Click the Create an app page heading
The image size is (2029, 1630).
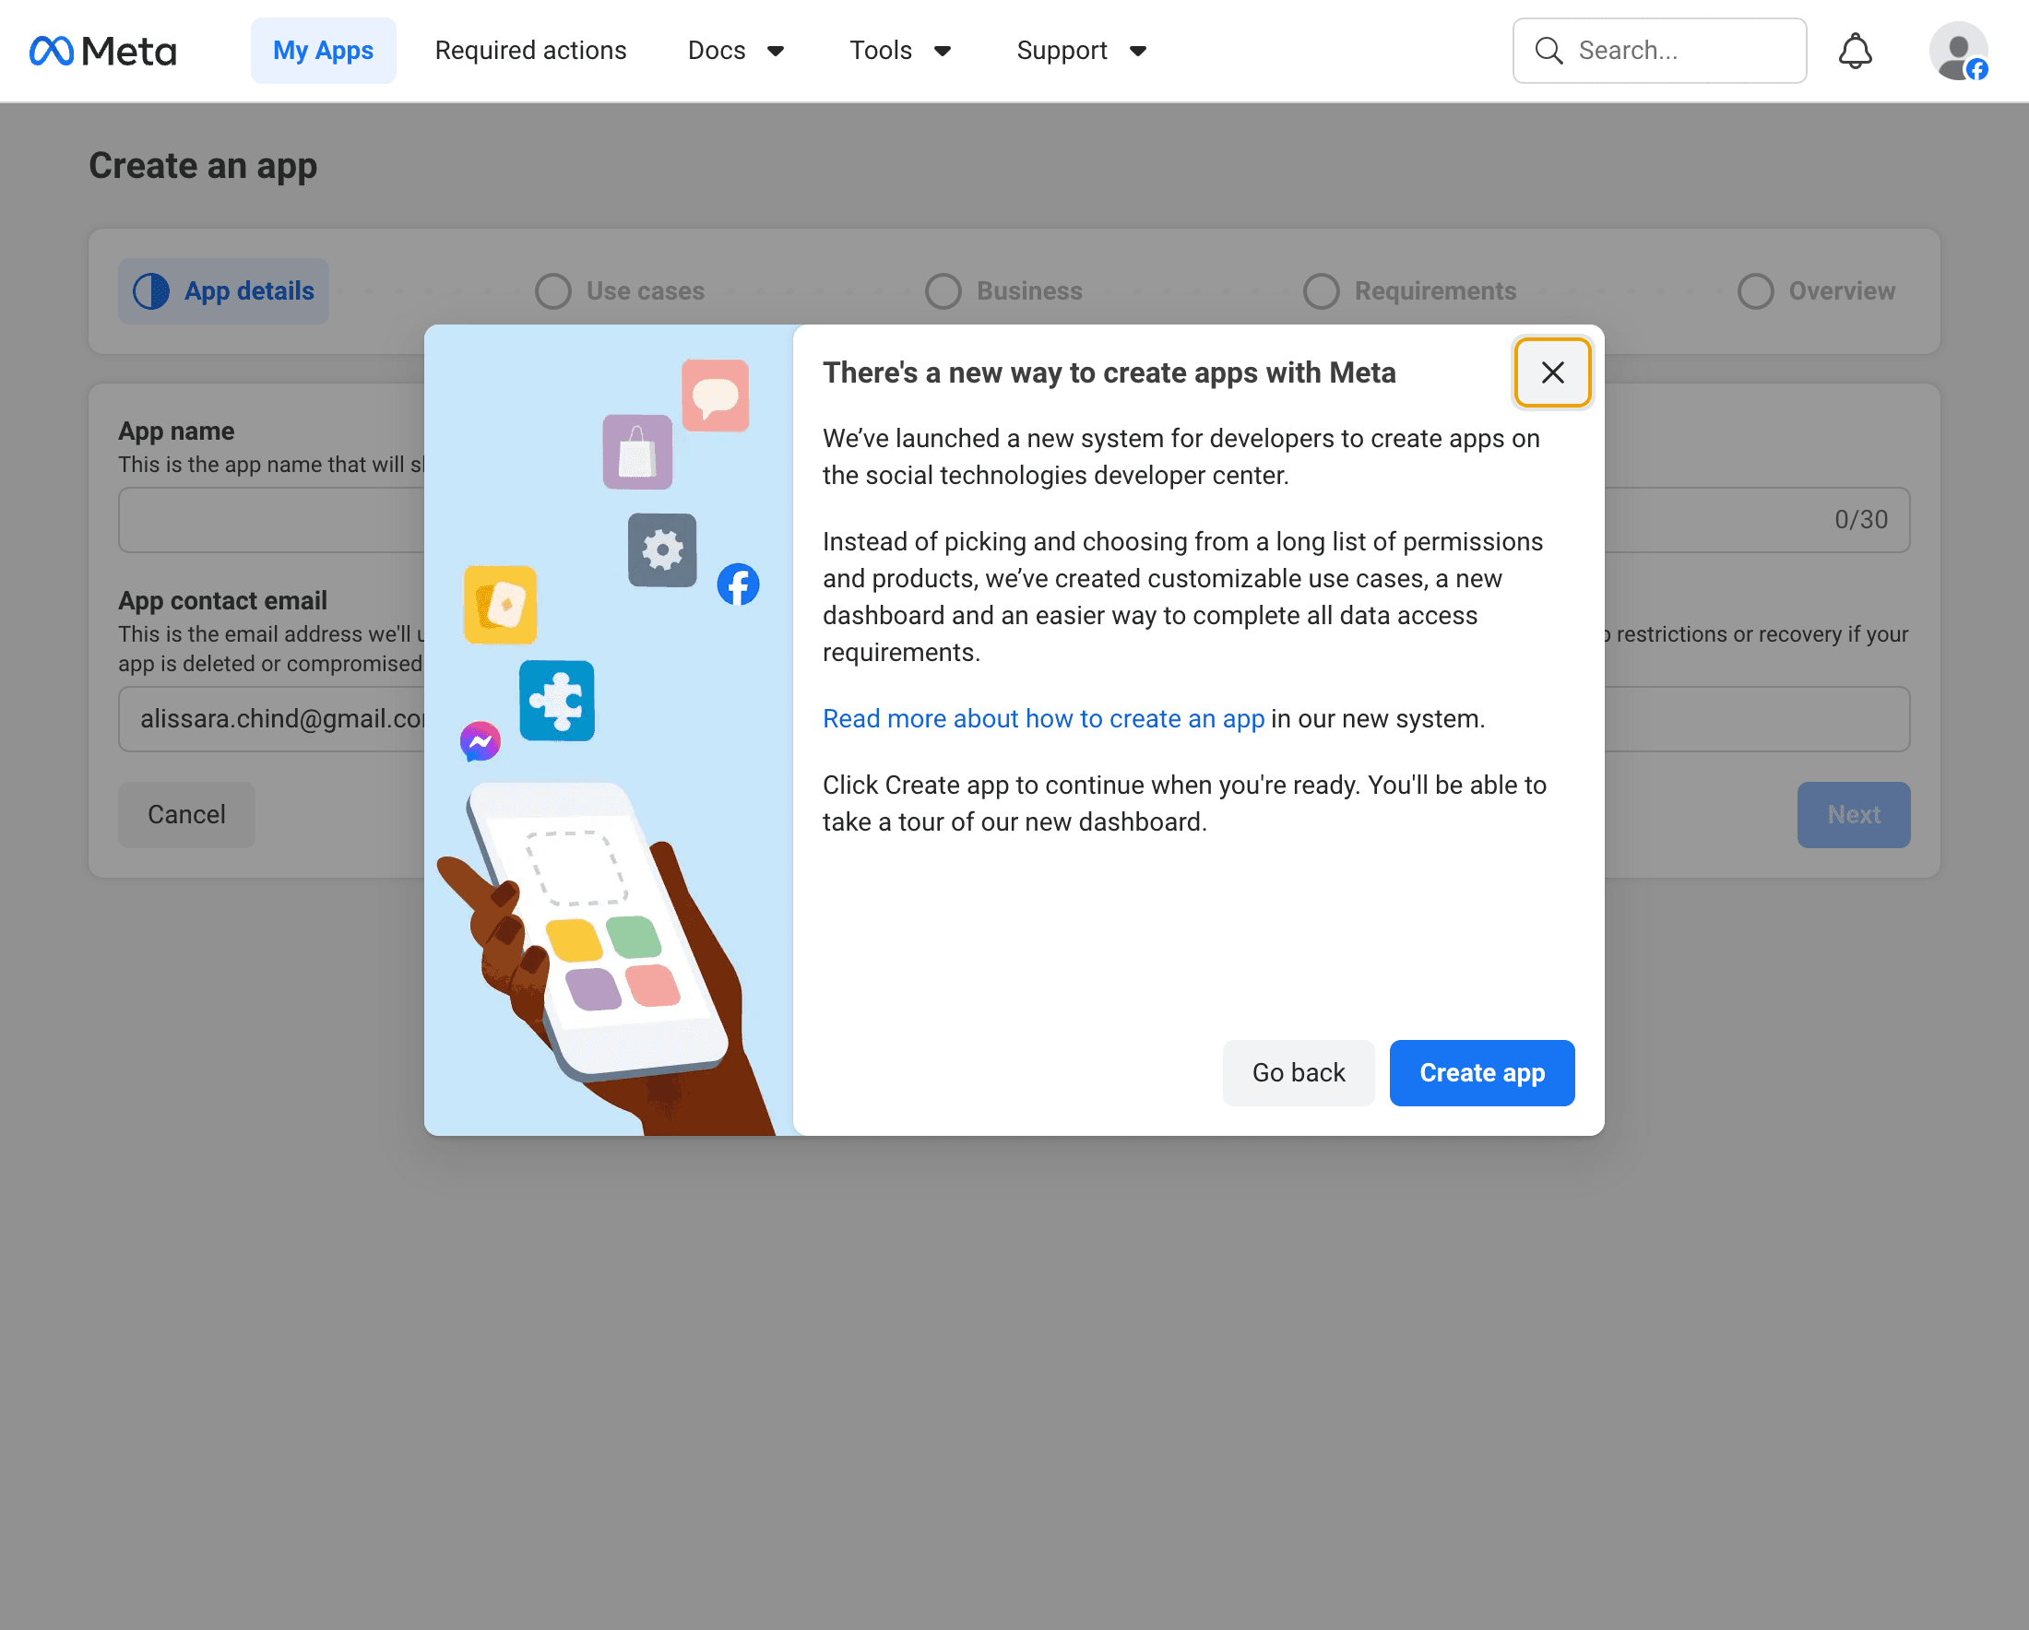(x=203, y=167)
